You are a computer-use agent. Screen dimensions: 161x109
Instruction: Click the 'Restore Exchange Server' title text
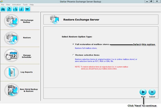point(81,20)
